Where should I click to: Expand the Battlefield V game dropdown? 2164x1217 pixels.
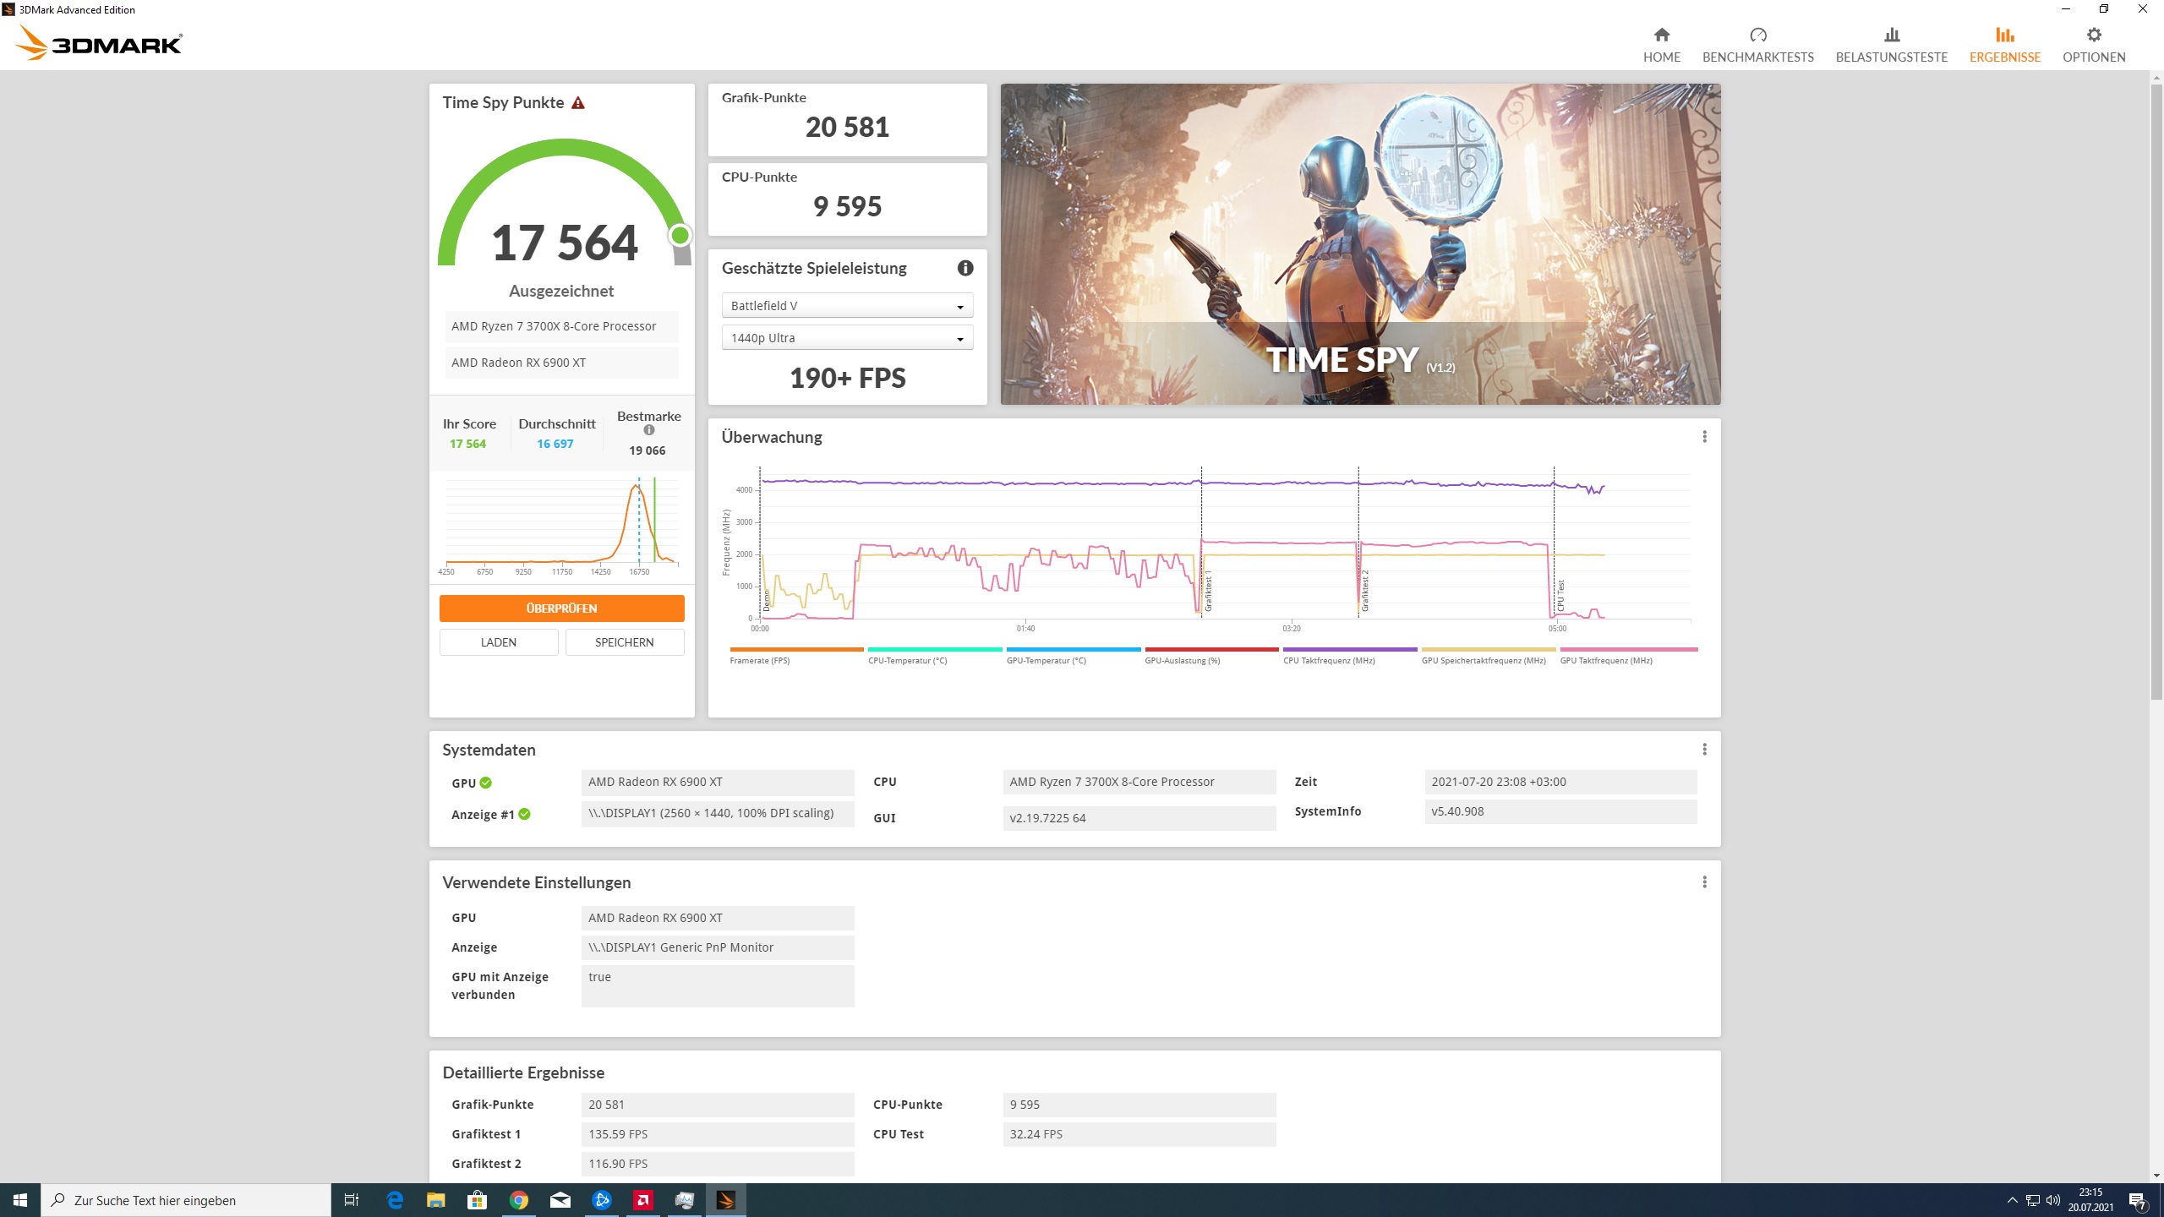click(847, 306)
